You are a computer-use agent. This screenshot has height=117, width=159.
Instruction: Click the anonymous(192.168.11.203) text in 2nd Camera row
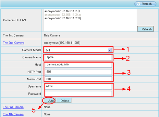(62, 43)
